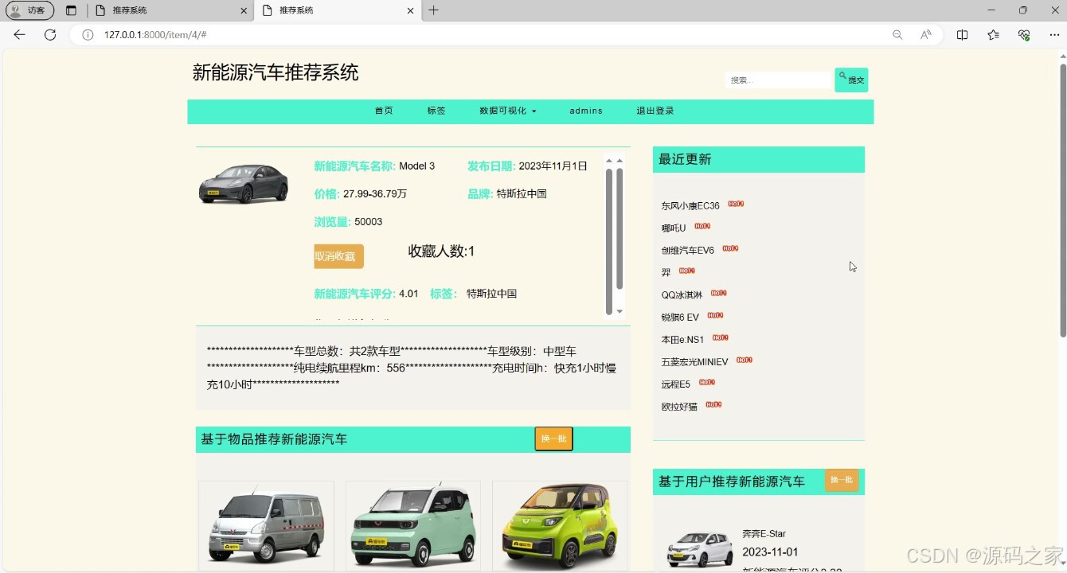1067x573 pixels.
Task: Click the Model 3 car image
Action: click(x=244, y=184)
